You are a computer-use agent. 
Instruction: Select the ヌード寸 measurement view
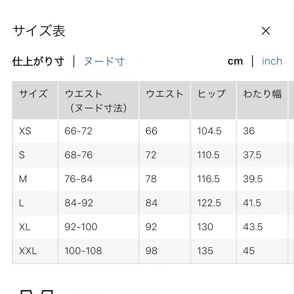point(104,61)
